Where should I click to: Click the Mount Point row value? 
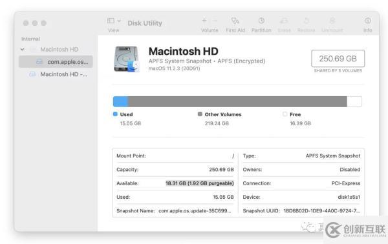click(x=233, y=156)
